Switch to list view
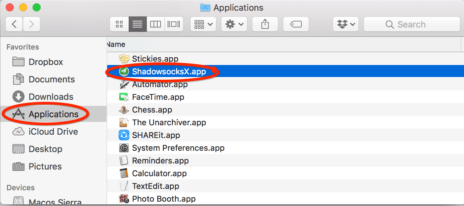 137,24
